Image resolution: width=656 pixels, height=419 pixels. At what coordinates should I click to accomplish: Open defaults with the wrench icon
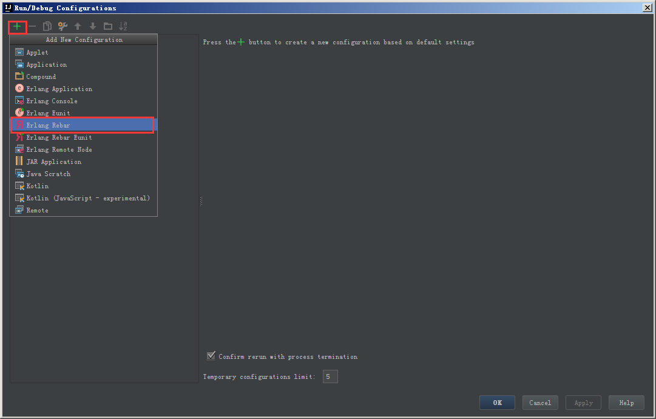(63, 26)
